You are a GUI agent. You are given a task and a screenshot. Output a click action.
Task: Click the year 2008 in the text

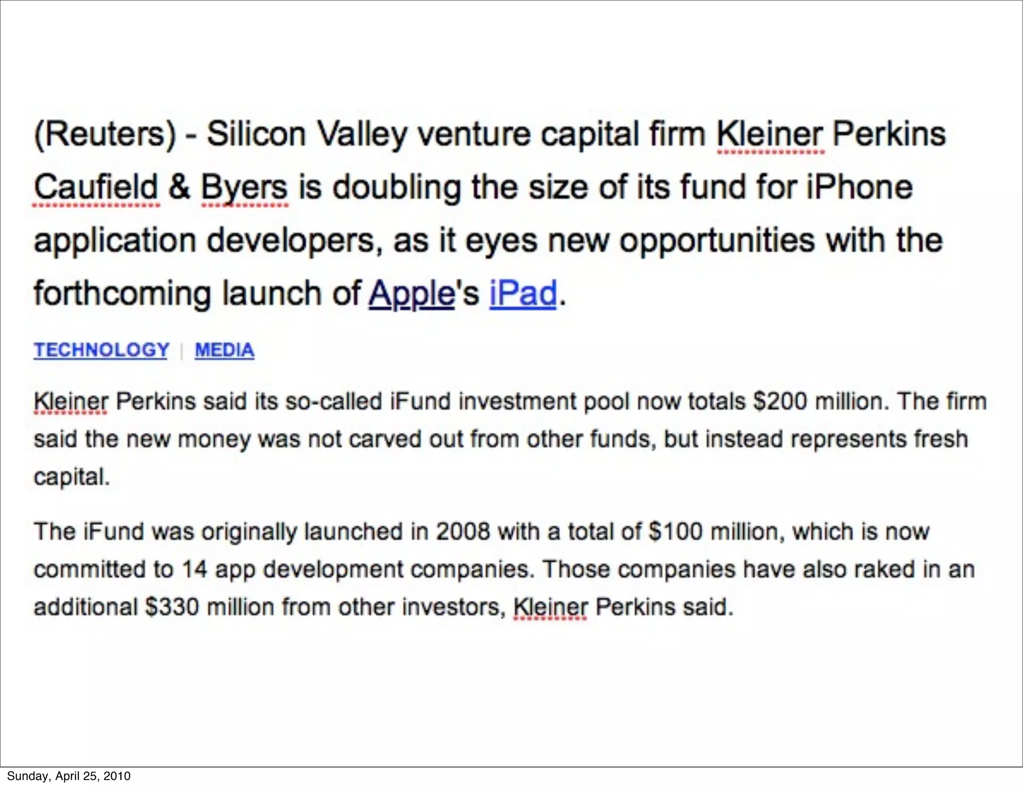pyautogui.click(x=463, y=532)
